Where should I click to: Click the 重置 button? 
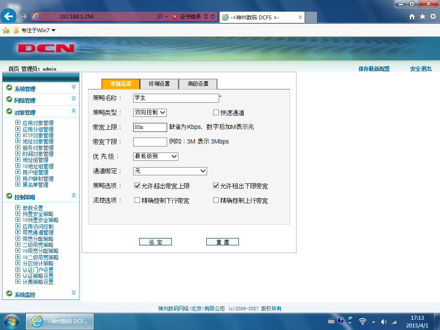pos(223,242)
